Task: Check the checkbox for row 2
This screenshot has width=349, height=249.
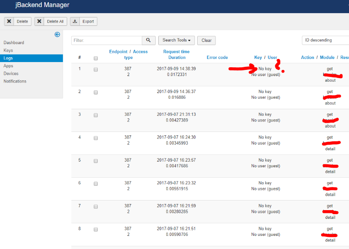Action: (96, 92)
